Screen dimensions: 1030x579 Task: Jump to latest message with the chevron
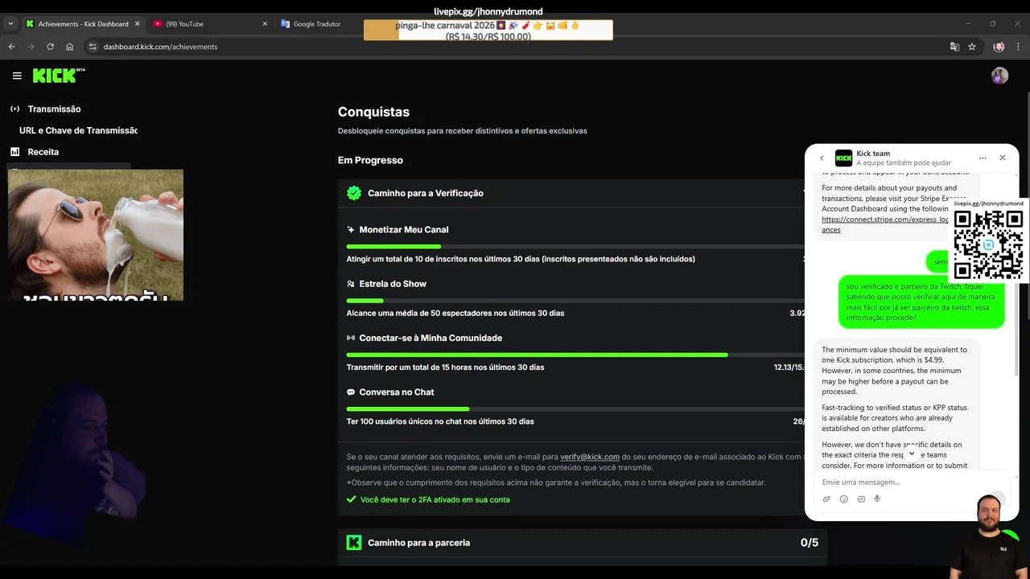[912, 454]
